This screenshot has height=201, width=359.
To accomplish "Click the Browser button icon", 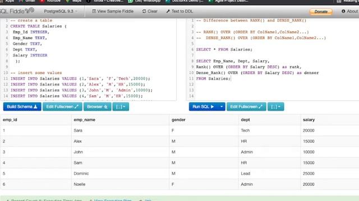I will [x=105, y=107].
